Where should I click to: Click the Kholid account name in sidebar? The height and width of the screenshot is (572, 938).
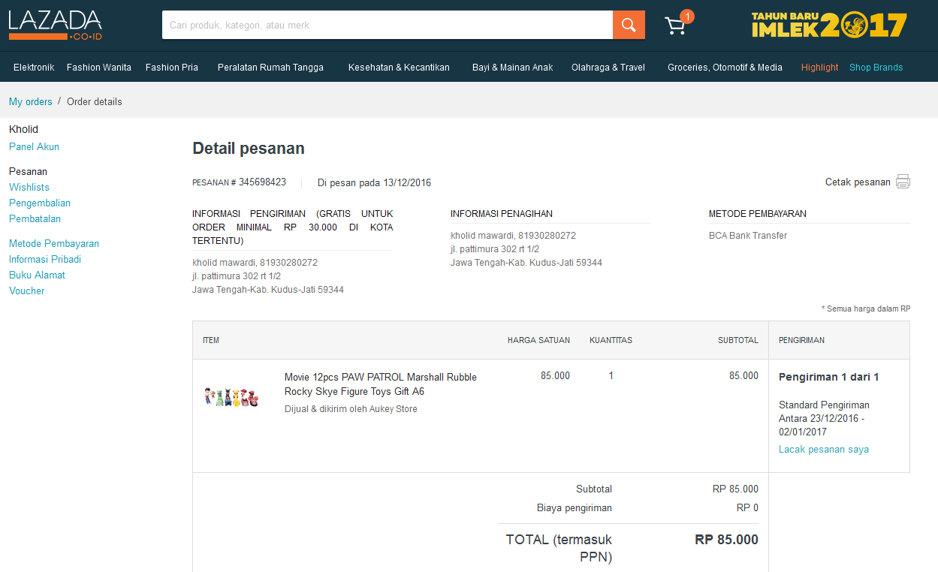(23, 129)
